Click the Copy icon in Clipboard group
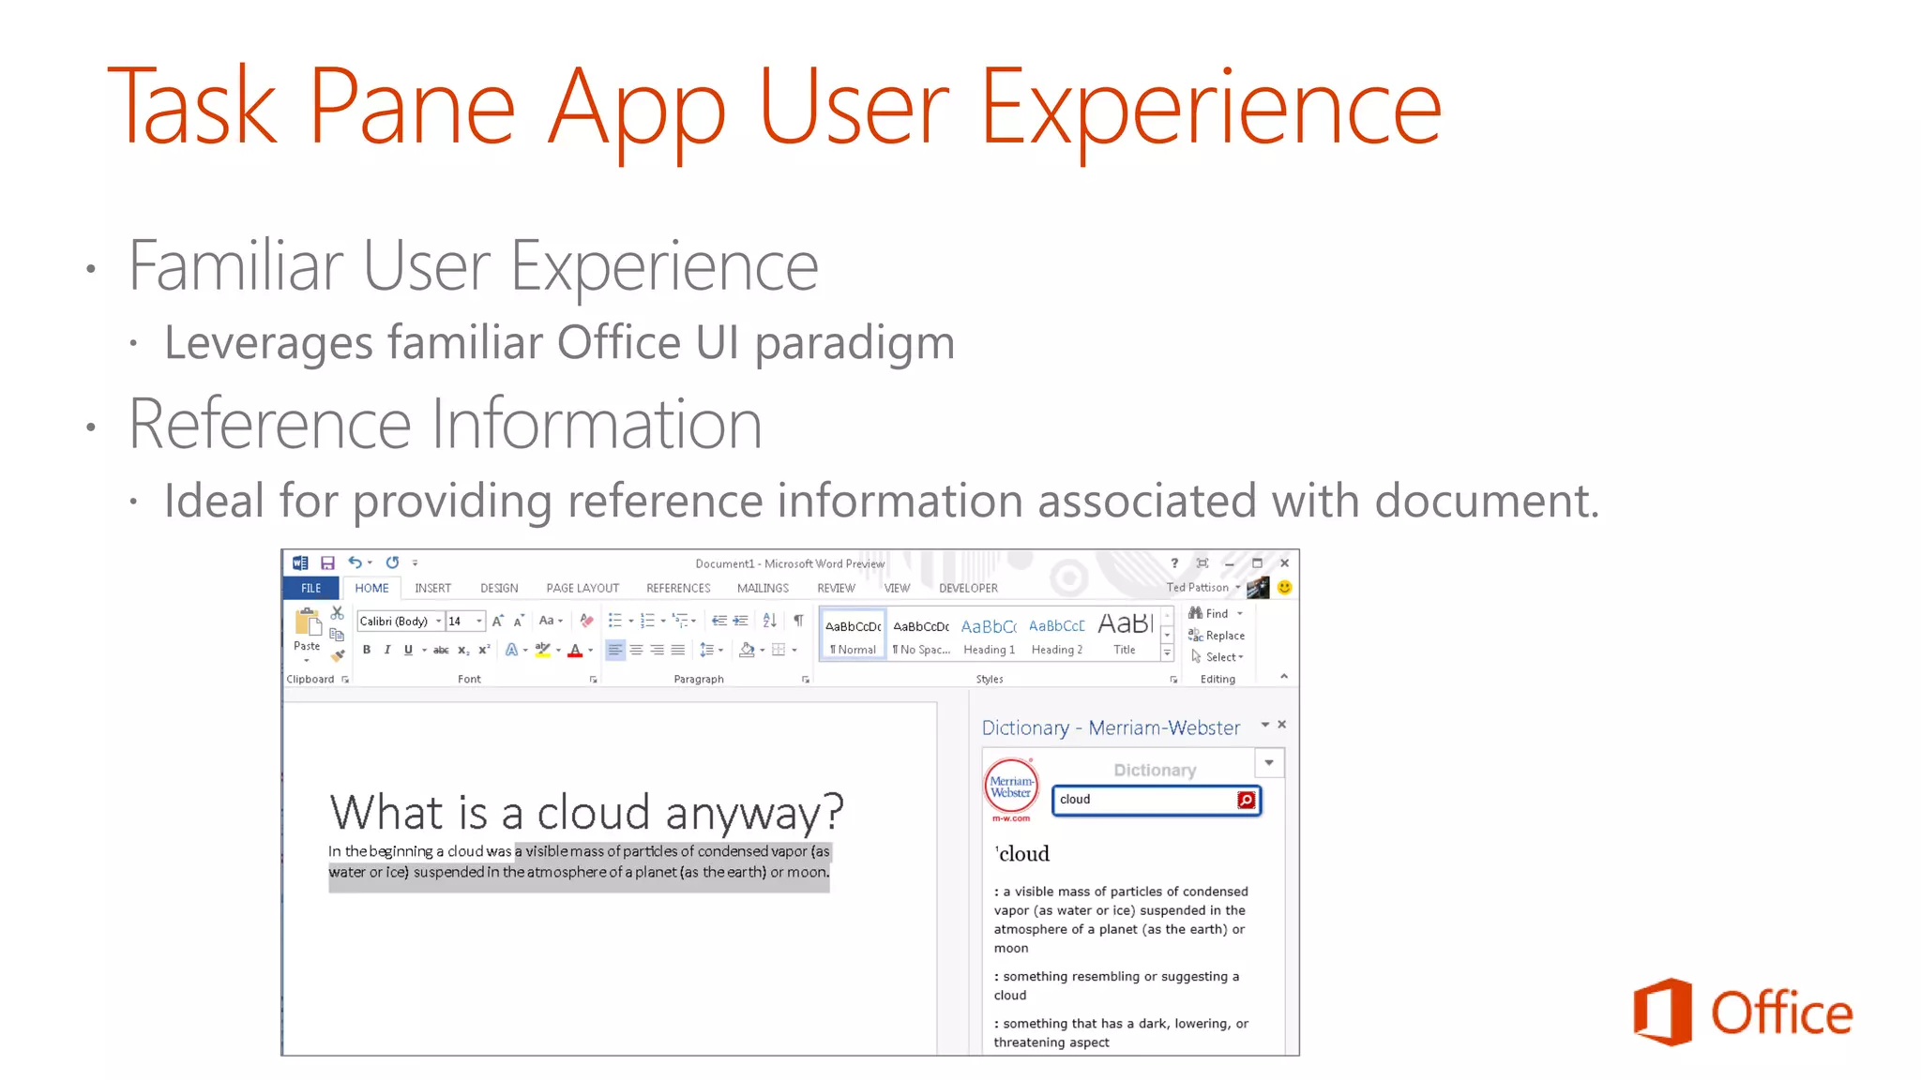Viewport: 1921px width, 1080px height. pos(337,635)
